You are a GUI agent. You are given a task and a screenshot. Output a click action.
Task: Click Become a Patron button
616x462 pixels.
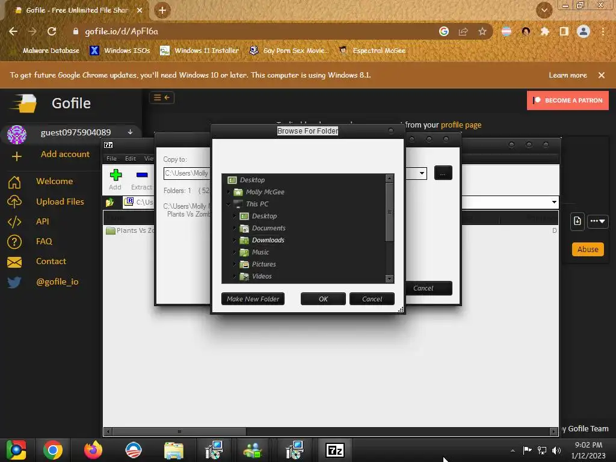568,100
